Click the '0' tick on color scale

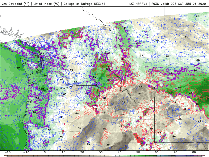tap(45, 152)
